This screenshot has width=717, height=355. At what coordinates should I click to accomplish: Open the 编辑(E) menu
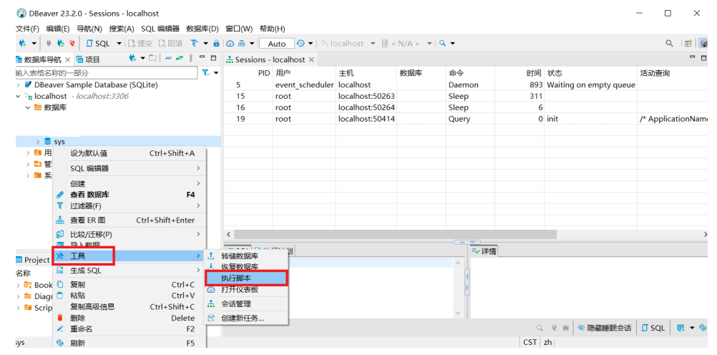(58, 29)
